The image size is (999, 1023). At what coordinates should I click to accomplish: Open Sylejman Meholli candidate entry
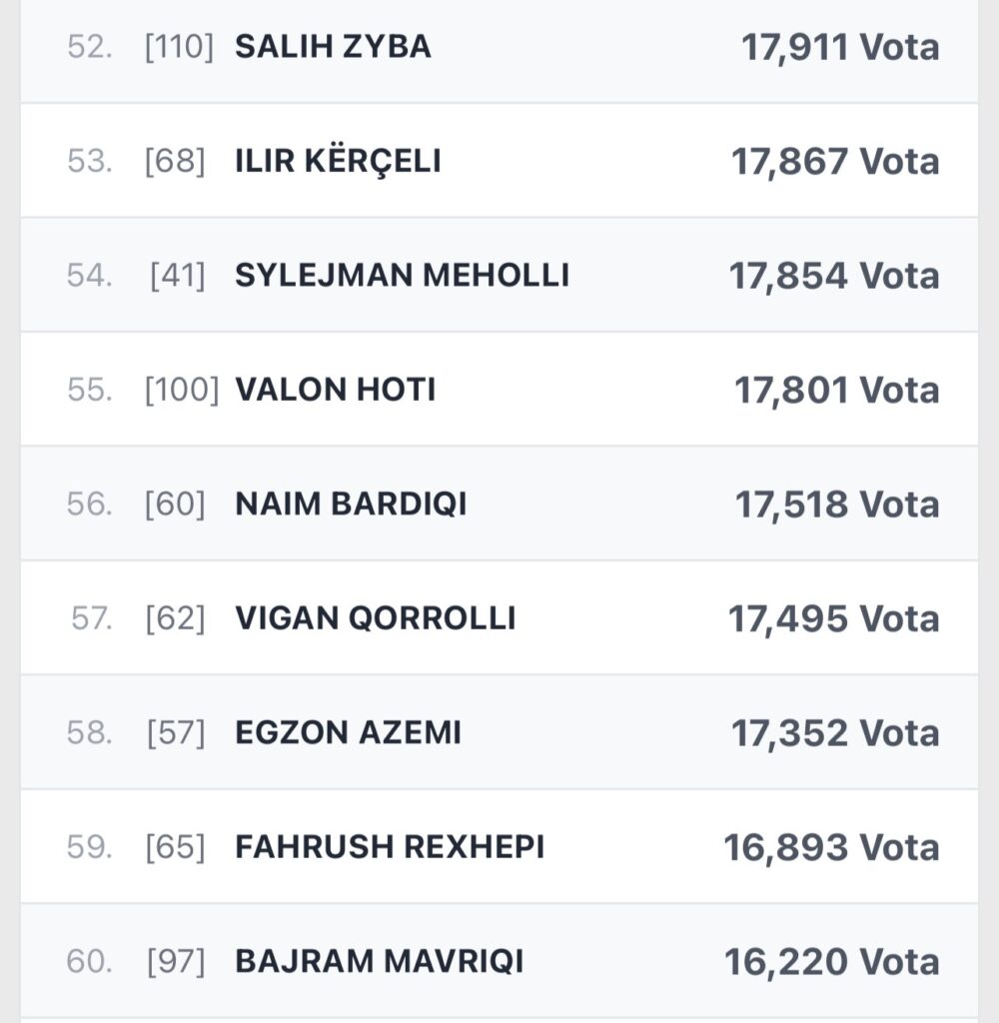point(402,276)
